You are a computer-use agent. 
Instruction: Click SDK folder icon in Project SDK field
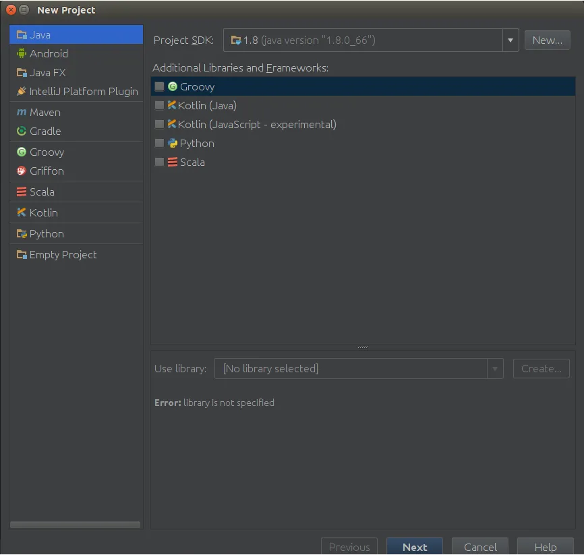click(x=236, y=40)
